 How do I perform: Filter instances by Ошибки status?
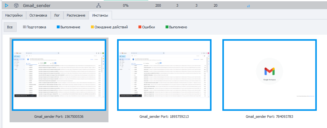[x=147, y=27]
